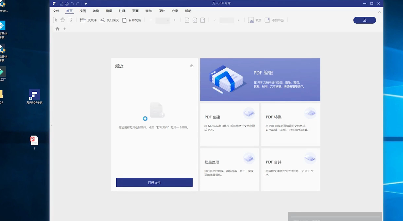Go to previous page arrow
The width and height of the screenshot is (403, 221).
click(215, 20)
